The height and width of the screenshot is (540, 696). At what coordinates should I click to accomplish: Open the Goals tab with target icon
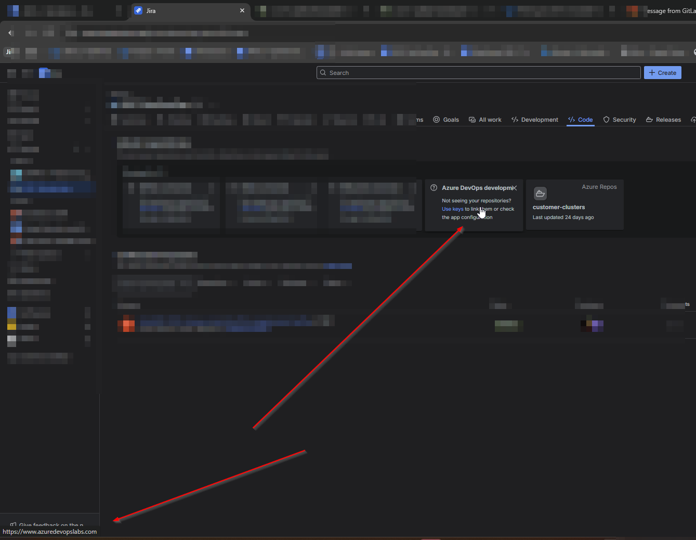446,120
